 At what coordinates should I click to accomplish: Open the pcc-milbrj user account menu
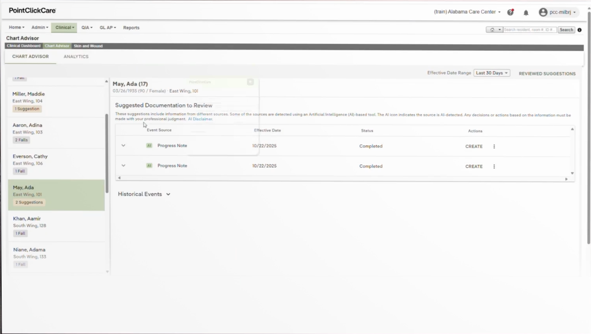coord(559,12)
